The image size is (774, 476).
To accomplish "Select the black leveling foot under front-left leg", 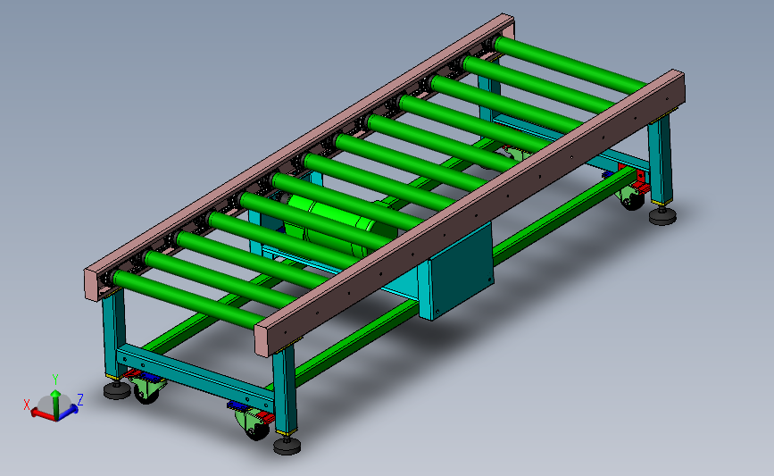I will coord(117,390).
